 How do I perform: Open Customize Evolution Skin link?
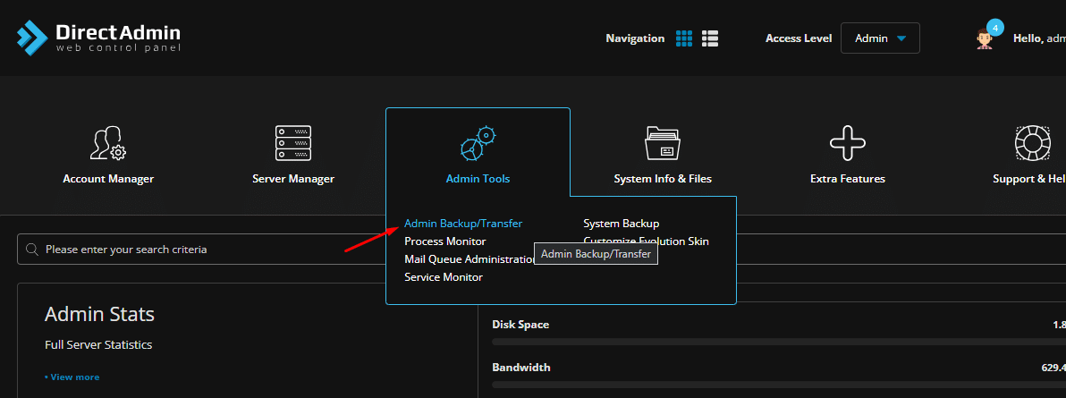[647, 241]
